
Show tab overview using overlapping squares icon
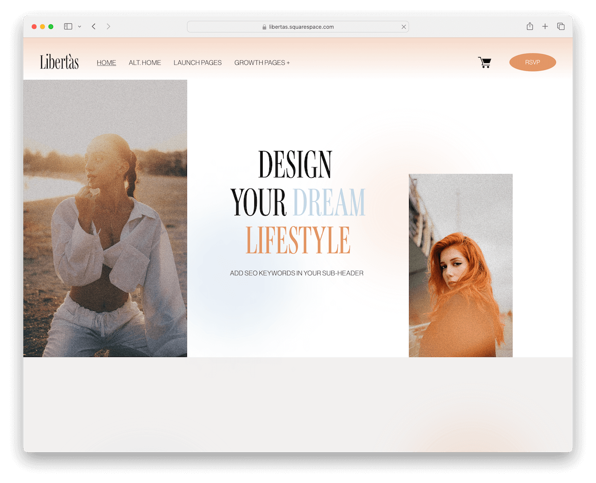click(561, 26)
